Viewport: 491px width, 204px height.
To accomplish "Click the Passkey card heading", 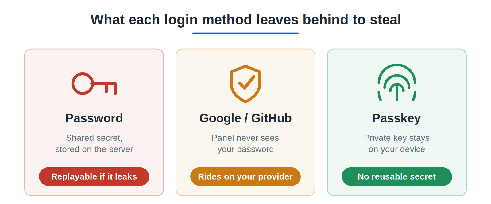I will tap(396, 118).
